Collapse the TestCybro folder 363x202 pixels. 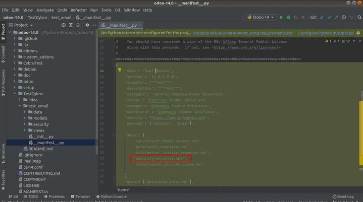(x=15, y=94)
